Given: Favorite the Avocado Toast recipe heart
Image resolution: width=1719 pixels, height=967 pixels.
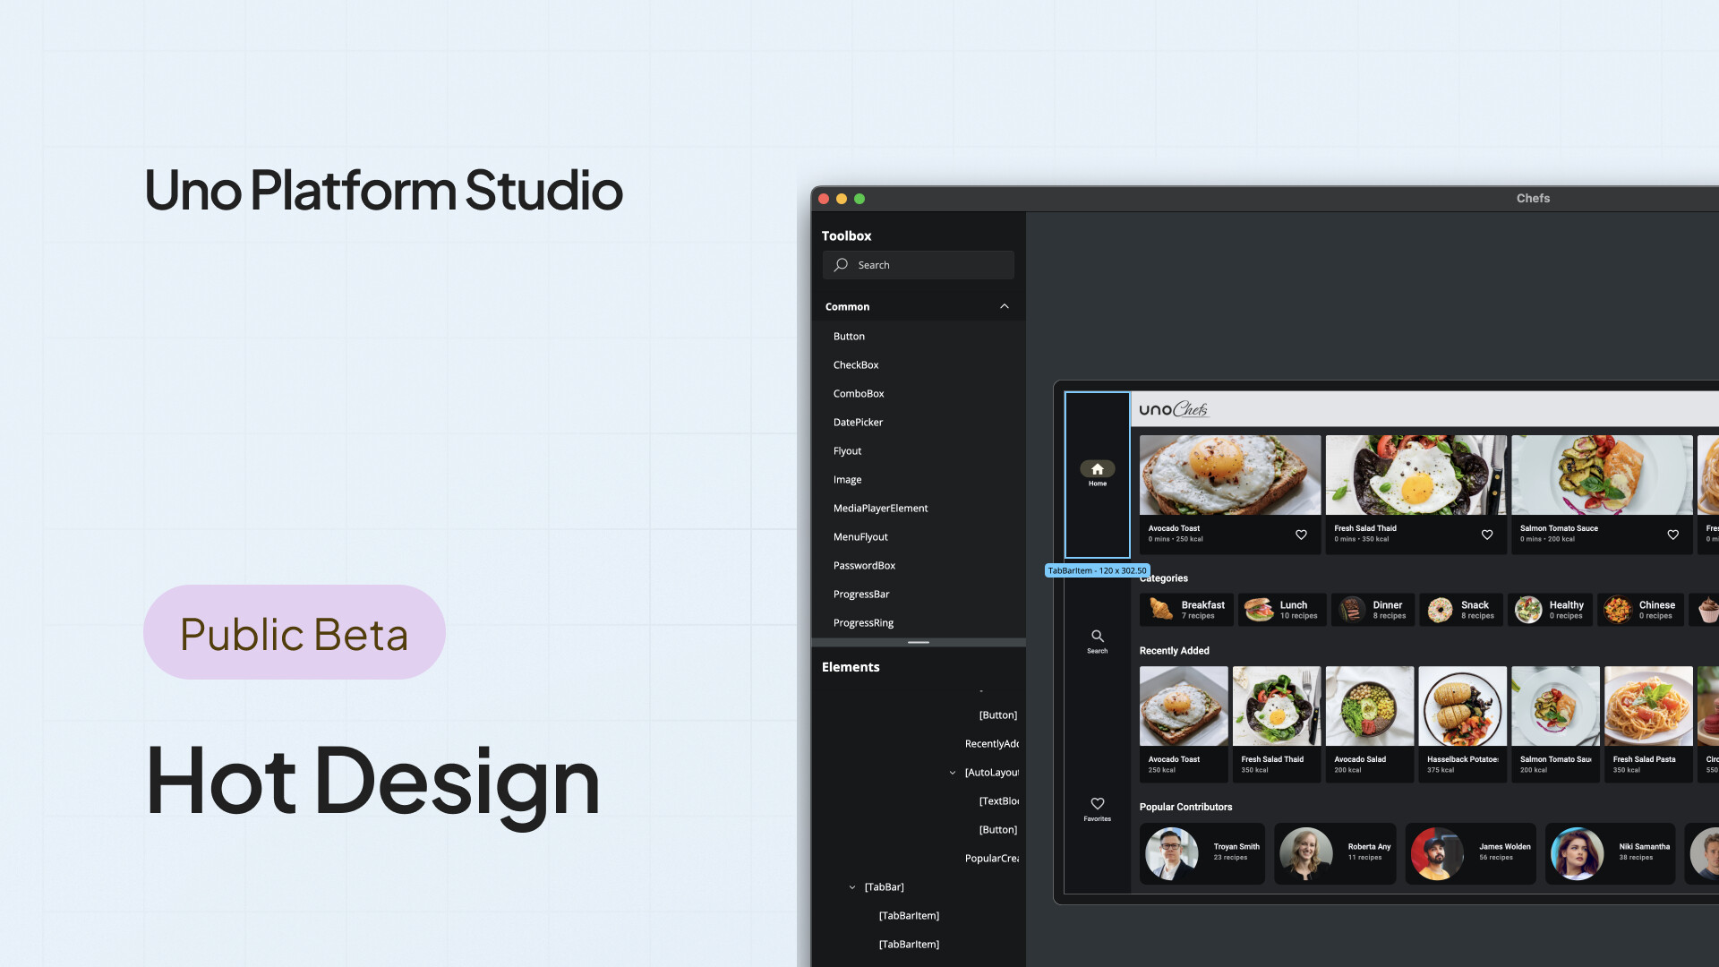Looking at the screenshot, I should (x=1301, y=535).
